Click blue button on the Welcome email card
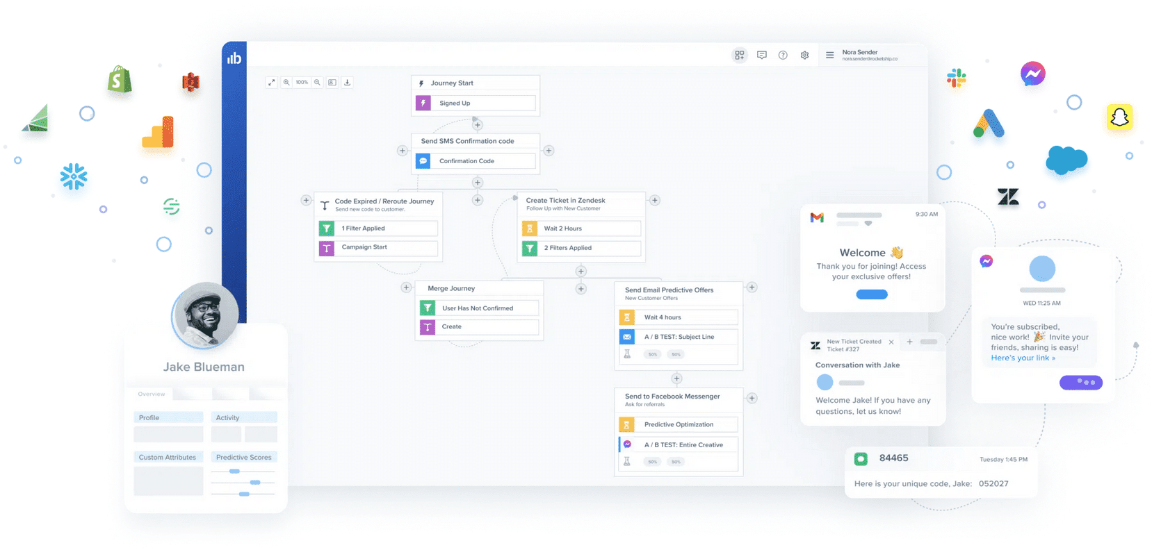 tap(872, 294)
